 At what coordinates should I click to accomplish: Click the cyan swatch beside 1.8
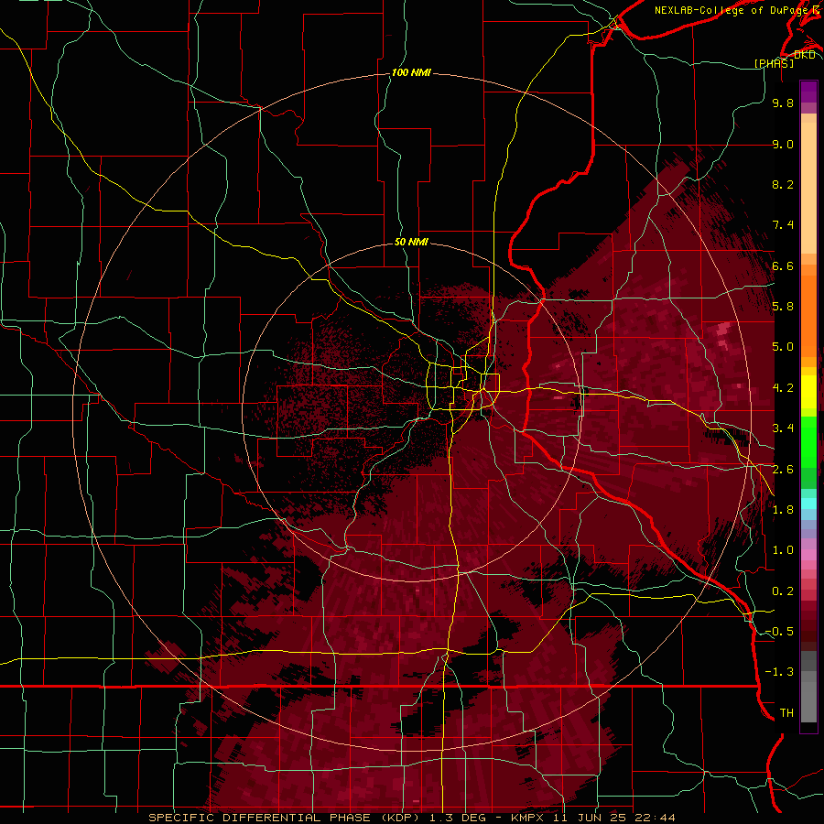pos(808,504)
